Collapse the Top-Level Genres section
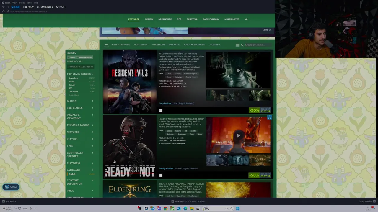The height and width of the screenshot is (212, 378). (80, 74)
